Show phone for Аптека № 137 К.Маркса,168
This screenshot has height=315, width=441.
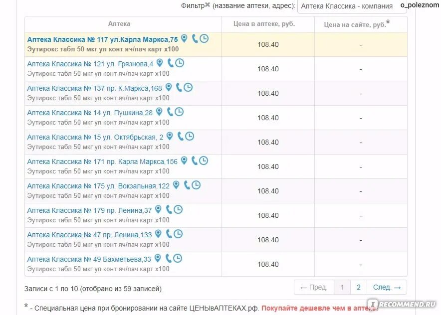click(179, 87)
